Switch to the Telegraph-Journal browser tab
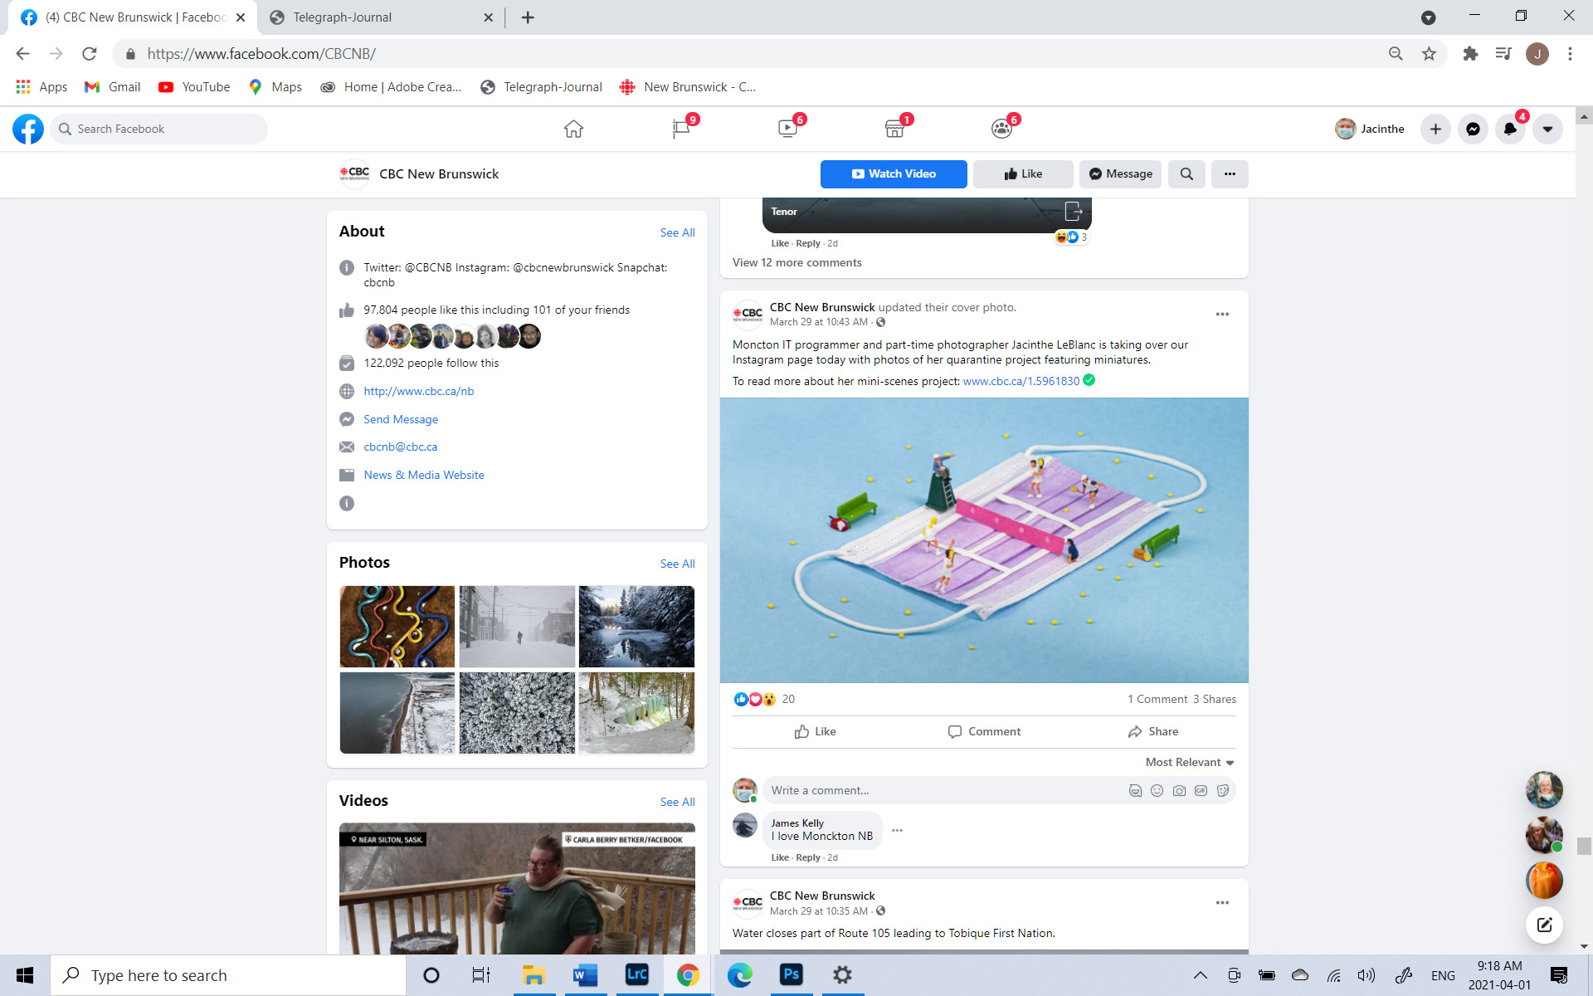 342,17
